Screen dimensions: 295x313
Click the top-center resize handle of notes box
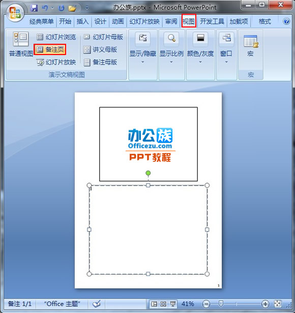tap(148, 185)
